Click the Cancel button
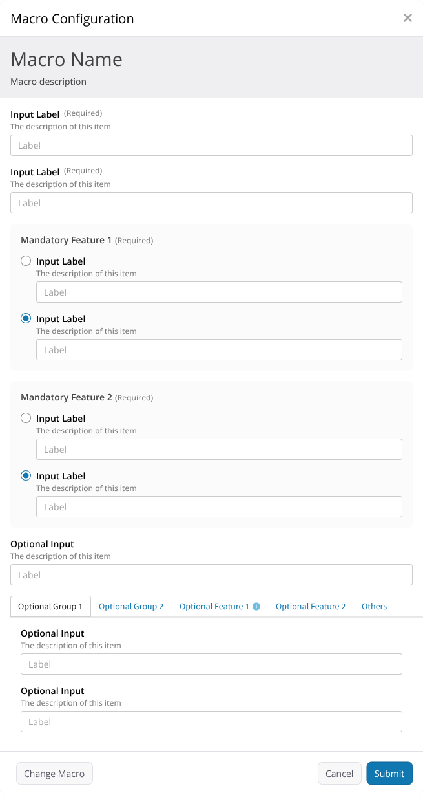Image resolution: width=423 pixels, height=795 pixels. coord(339,774)
